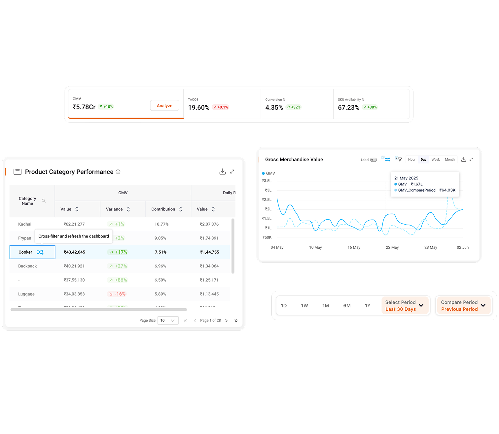
Task: Switch chart granularity to Week
Action: (436, 160)
